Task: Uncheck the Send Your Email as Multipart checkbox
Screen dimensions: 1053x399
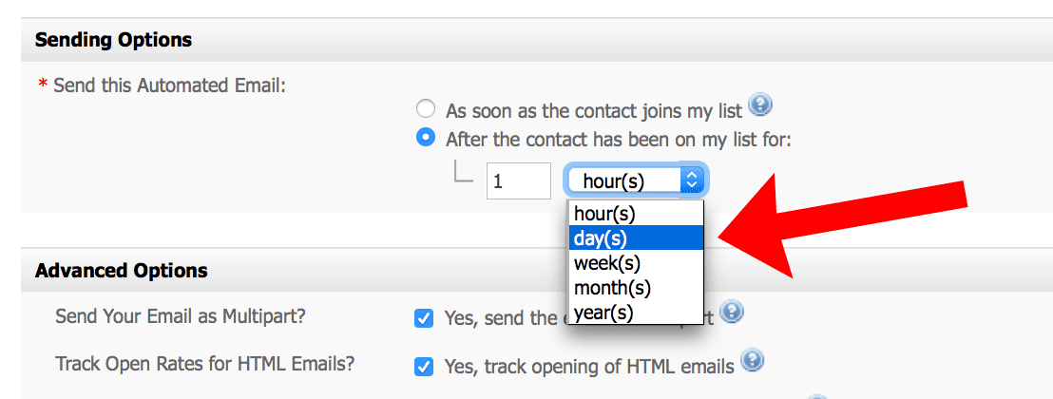Action: click(x=424, y=317)
